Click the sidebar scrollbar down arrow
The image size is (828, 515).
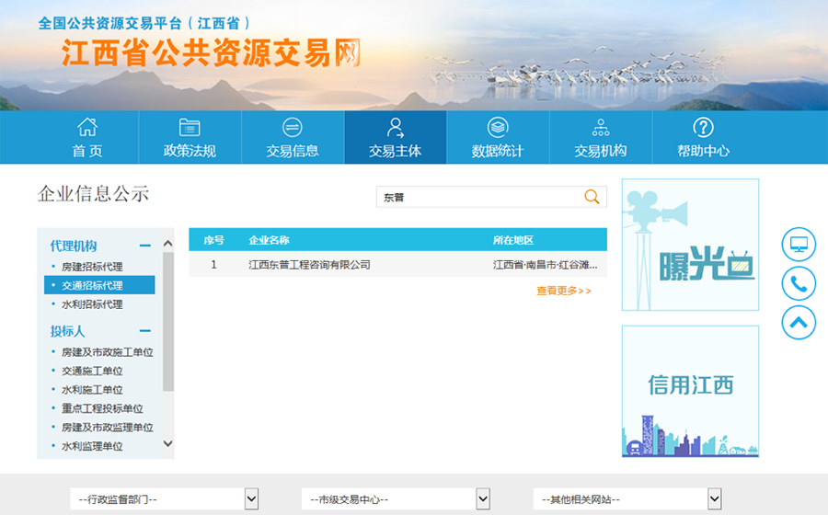click(x=167, y=443)
